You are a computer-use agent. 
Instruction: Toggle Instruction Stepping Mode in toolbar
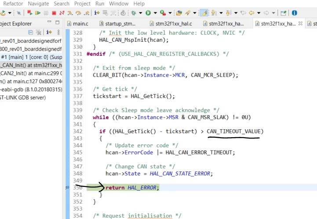point(97,13)
